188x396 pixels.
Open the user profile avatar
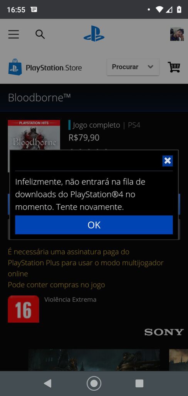(x=177, y=34)
